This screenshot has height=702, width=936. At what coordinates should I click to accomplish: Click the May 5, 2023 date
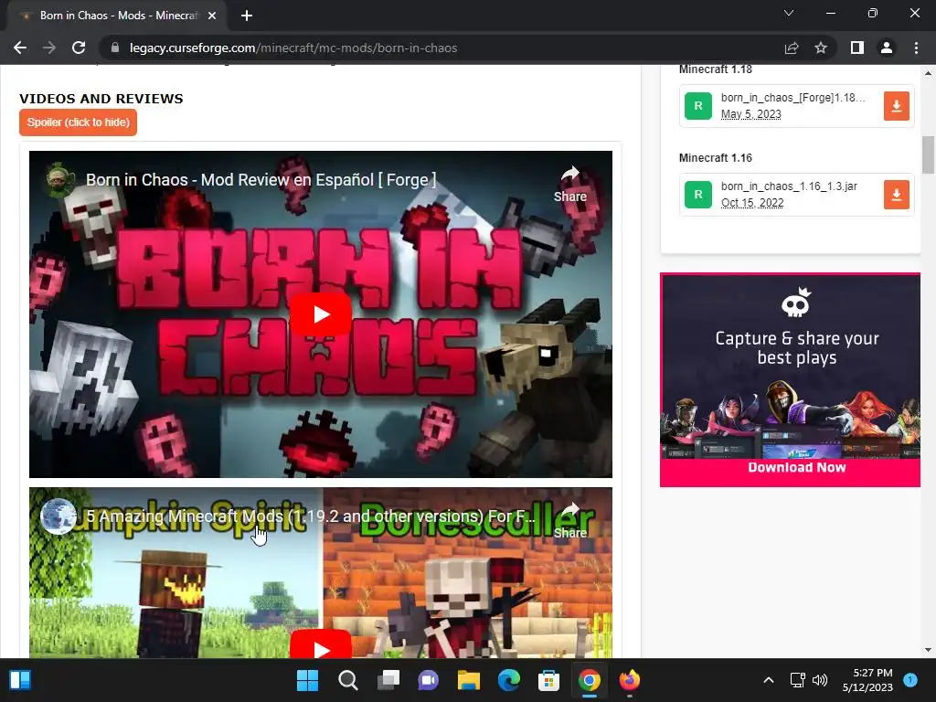751,114
